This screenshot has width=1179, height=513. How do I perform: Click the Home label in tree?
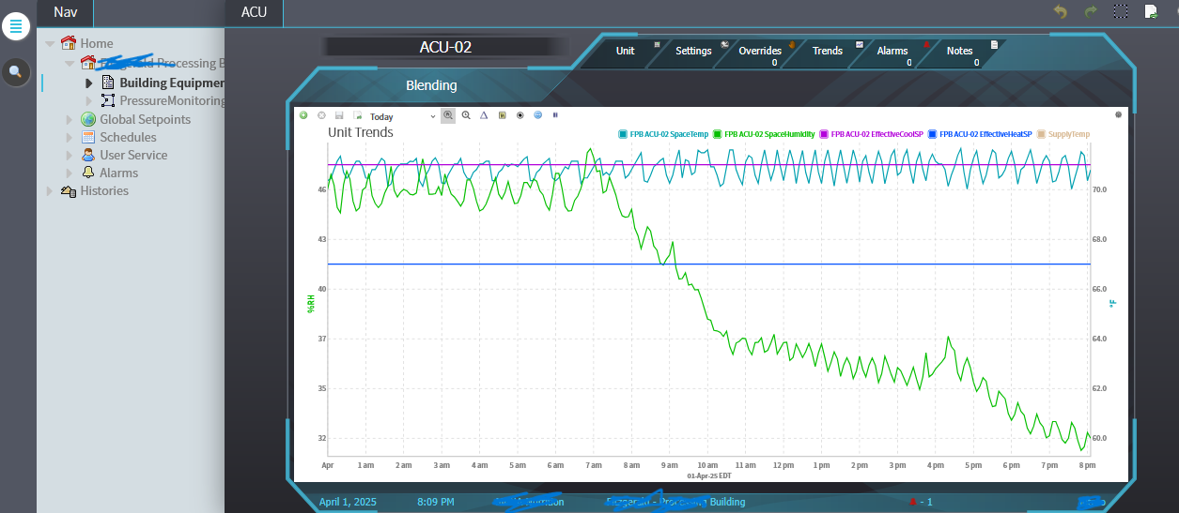(97, 43)
